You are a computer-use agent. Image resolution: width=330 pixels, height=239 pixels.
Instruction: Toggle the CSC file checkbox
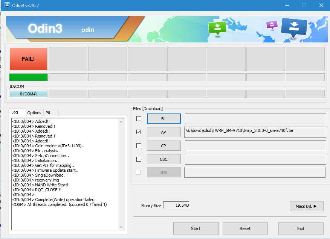pyautogui.click(x=139, y=159)
